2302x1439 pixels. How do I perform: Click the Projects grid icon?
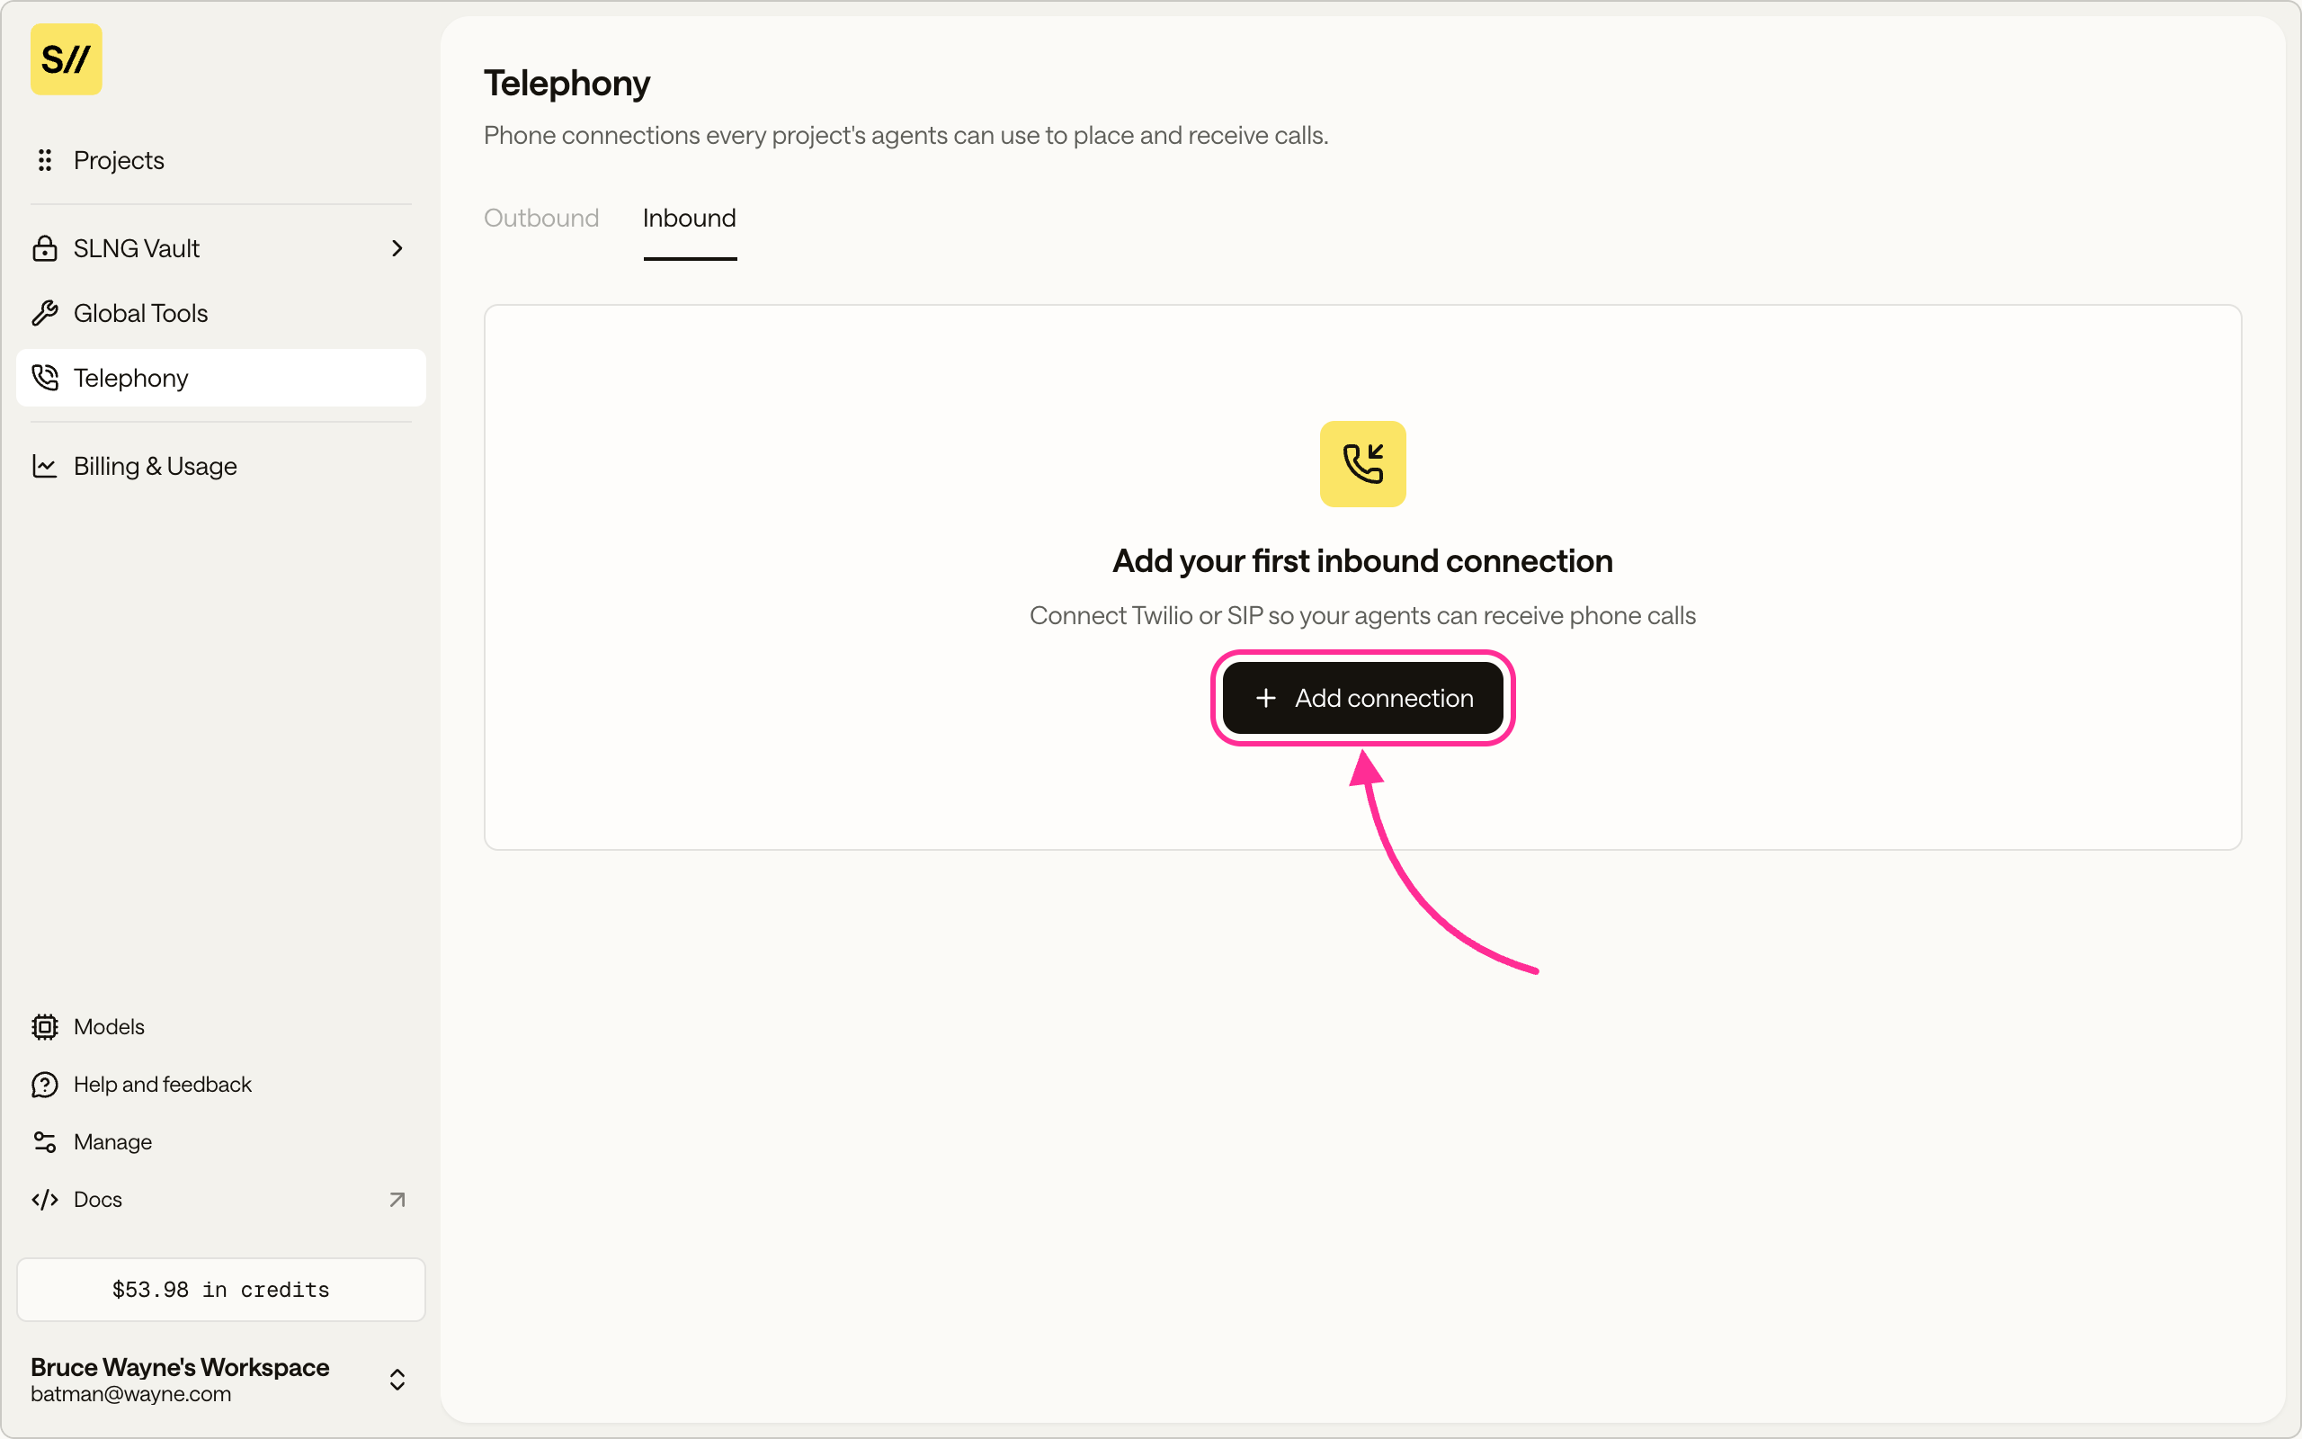[45, 160]
